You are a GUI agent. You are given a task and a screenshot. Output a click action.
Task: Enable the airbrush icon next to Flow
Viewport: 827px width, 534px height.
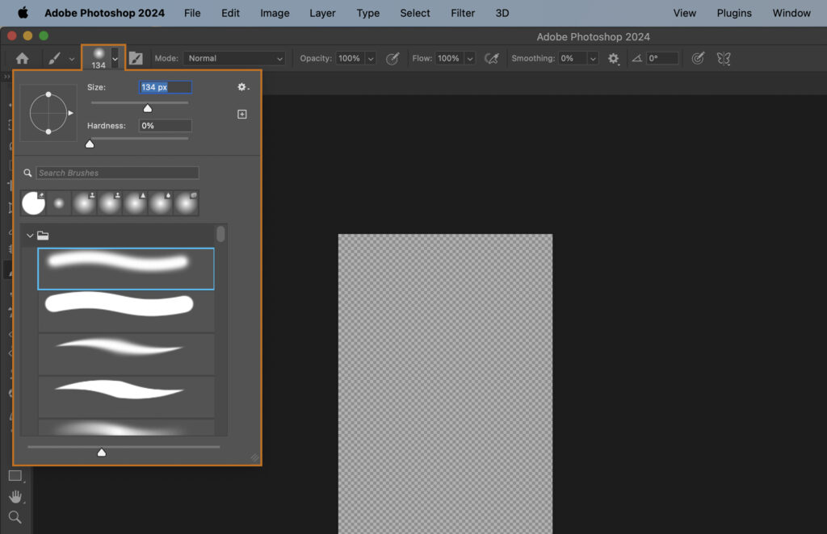[492, 58]
